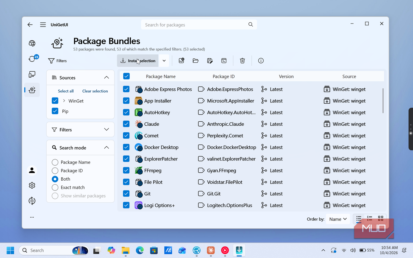Screen dimensions: 413x258
Task: Deselect the Docker Desktop package checkbox
Action: (126, 147)
